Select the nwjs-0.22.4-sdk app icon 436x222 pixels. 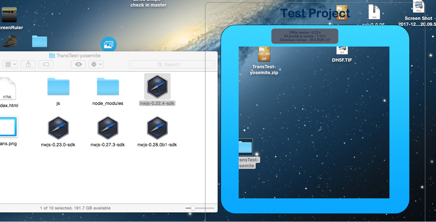[157, 86]
